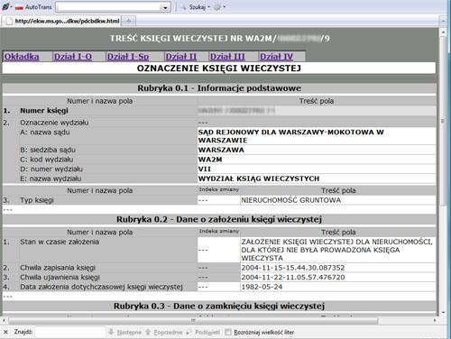Focus the Znajdź find input field
The height and width of the screenshot is (339, 451).
70,332
